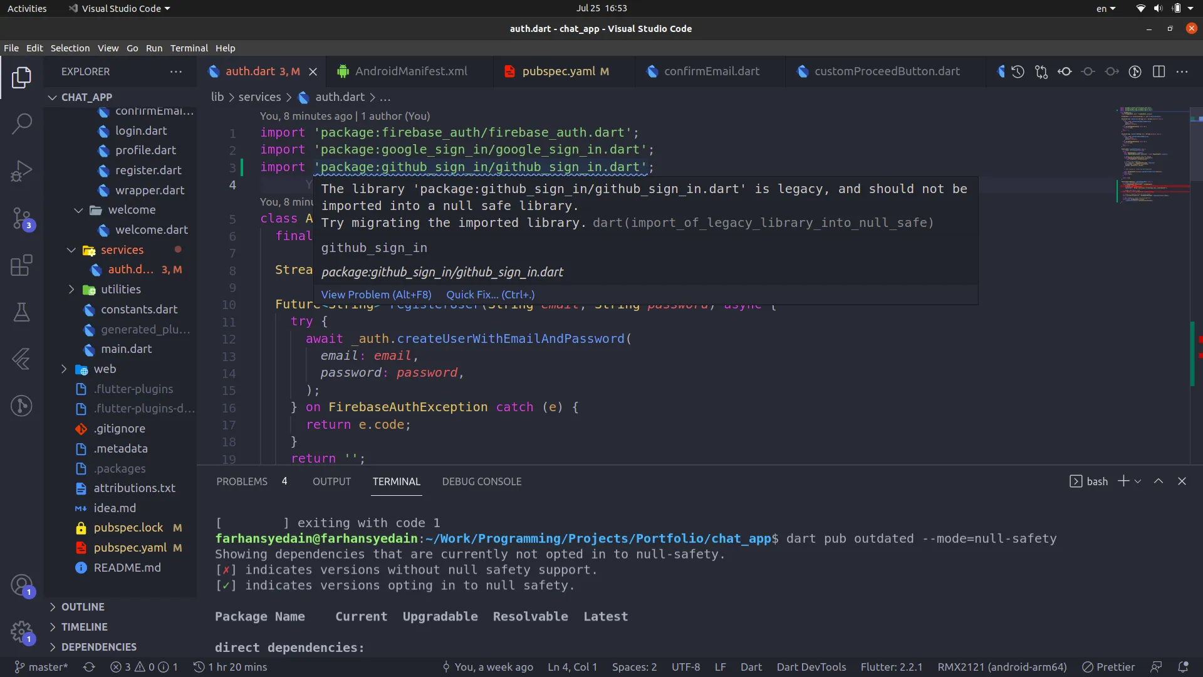This screenshot has width=1203, height=677.
Task: Click the Prettier status bar item
Action: 1108,667
